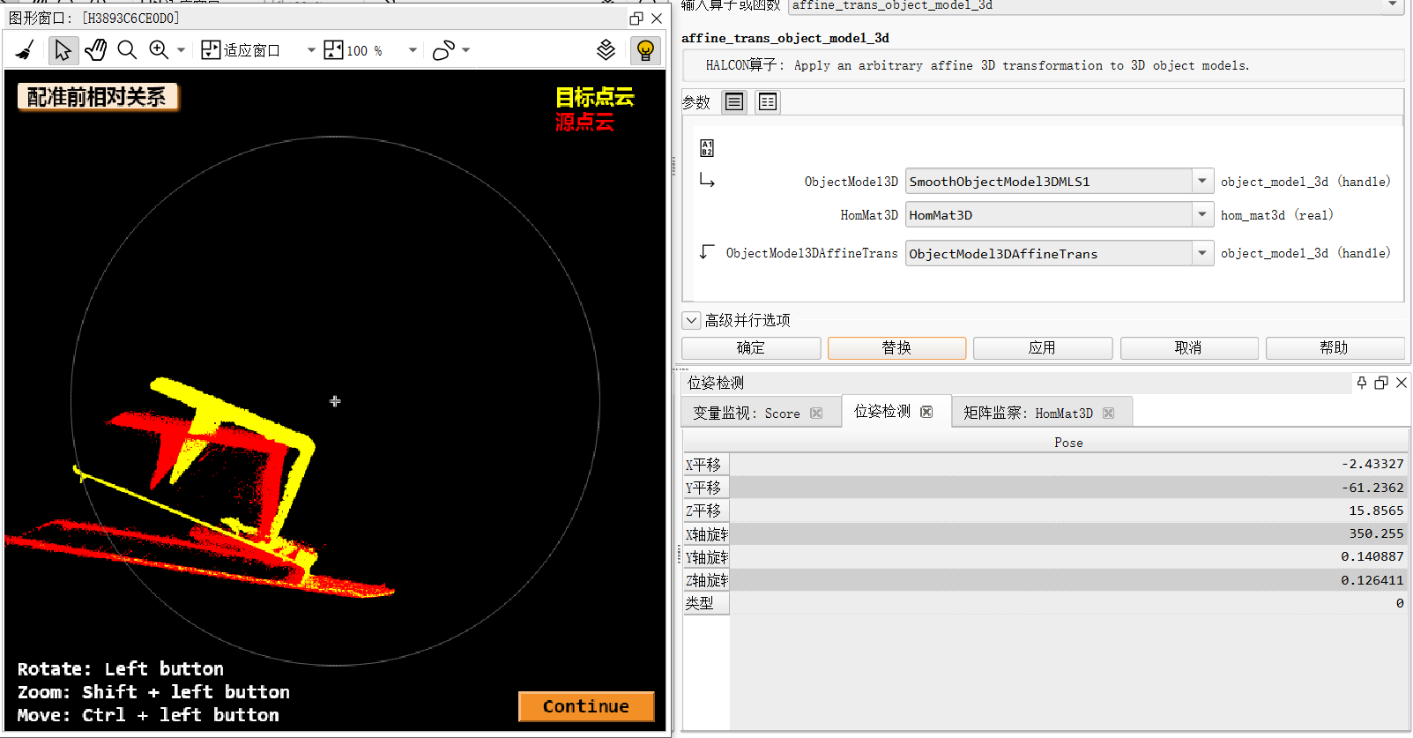Image resolution: width=1413 pixels, height=738 pixels.
Task: Select the Z平移 row header
Action: pyautogui.click(x=706, y=511)
